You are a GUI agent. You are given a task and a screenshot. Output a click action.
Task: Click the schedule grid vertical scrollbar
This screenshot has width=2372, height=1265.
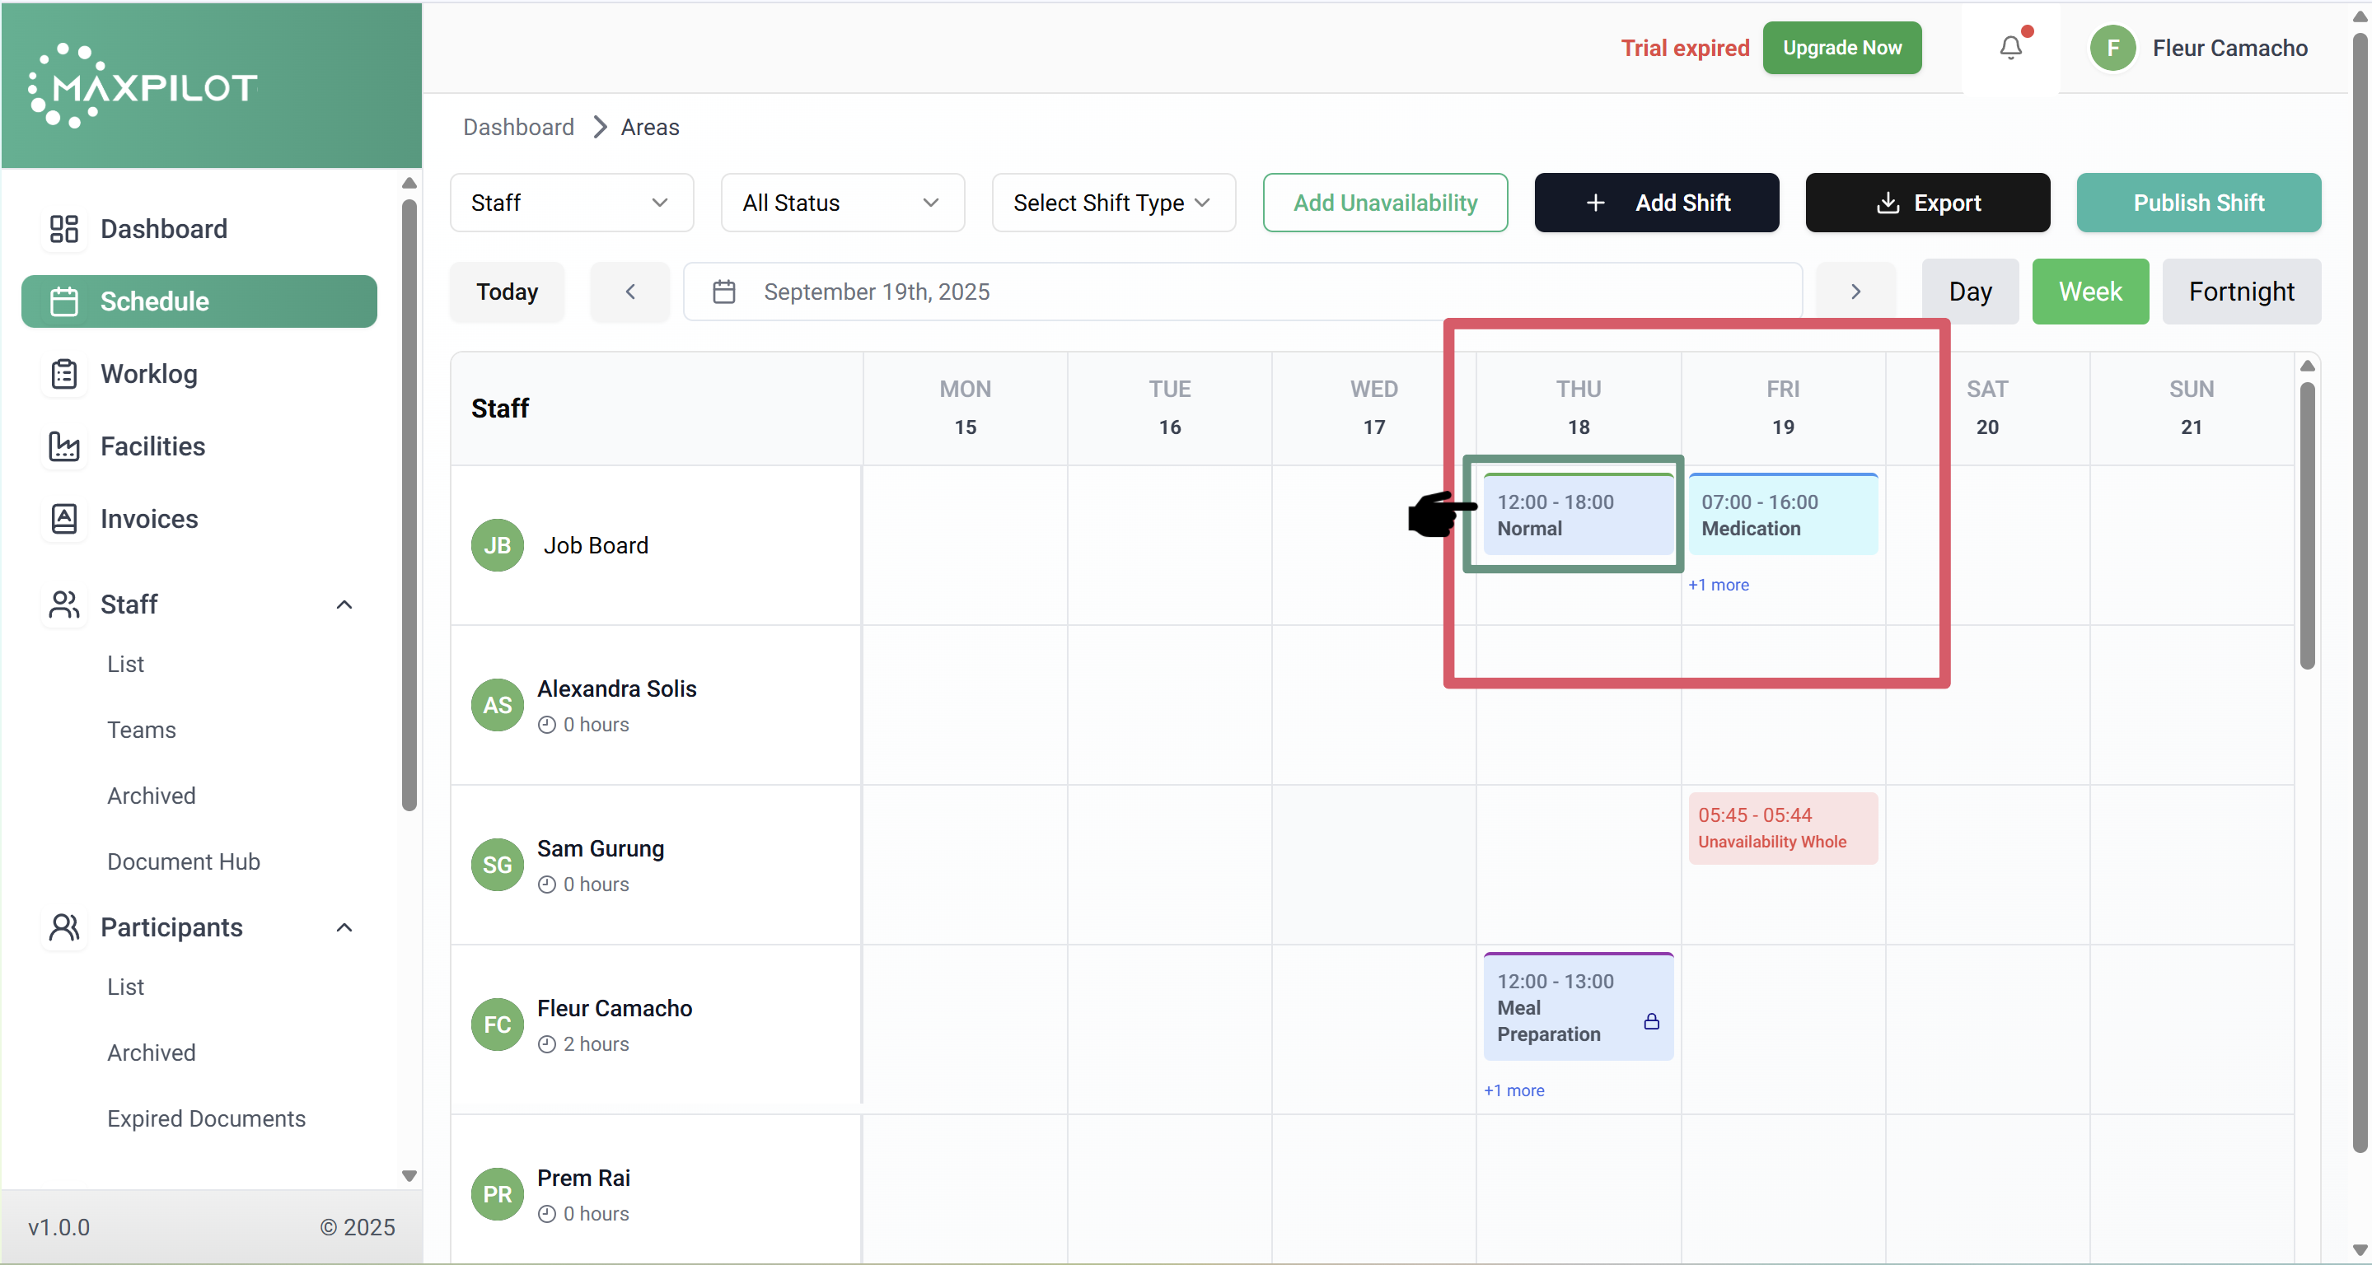tap(2307, 525)
